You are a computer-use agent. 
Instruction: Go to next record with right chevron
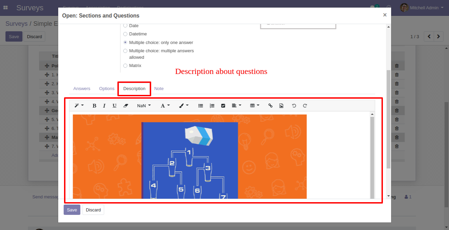438,36
